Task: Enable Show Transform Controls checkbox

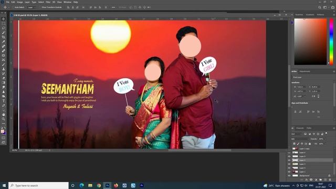Action: coord(40,7)
